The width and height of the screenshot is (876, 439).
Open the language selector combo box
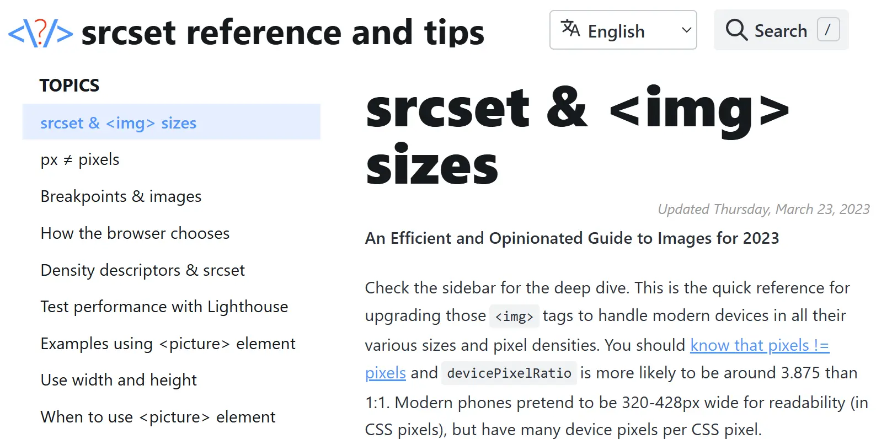click(623, 30)
